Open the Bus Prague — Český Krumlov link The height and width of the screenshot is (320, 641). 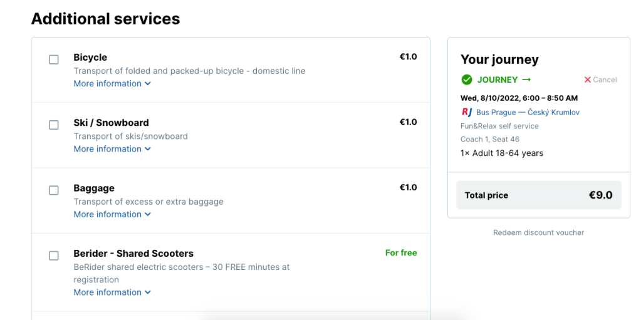[528, 112]
